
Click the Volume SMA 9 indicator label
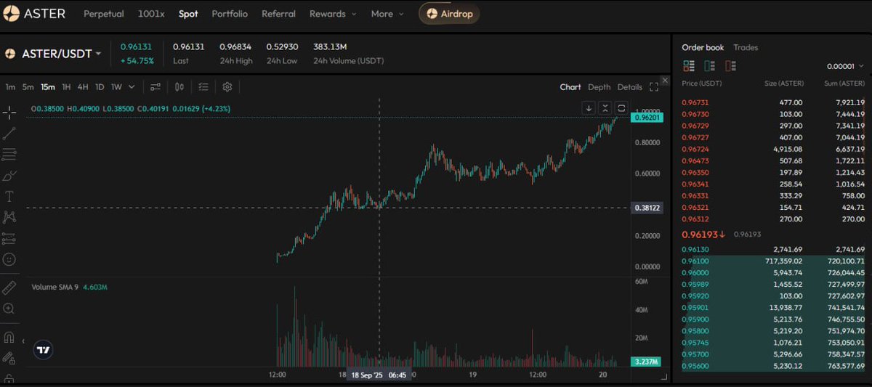coord(55,288)
